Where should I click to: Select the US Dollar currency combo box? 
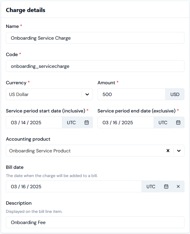[49, 94]
